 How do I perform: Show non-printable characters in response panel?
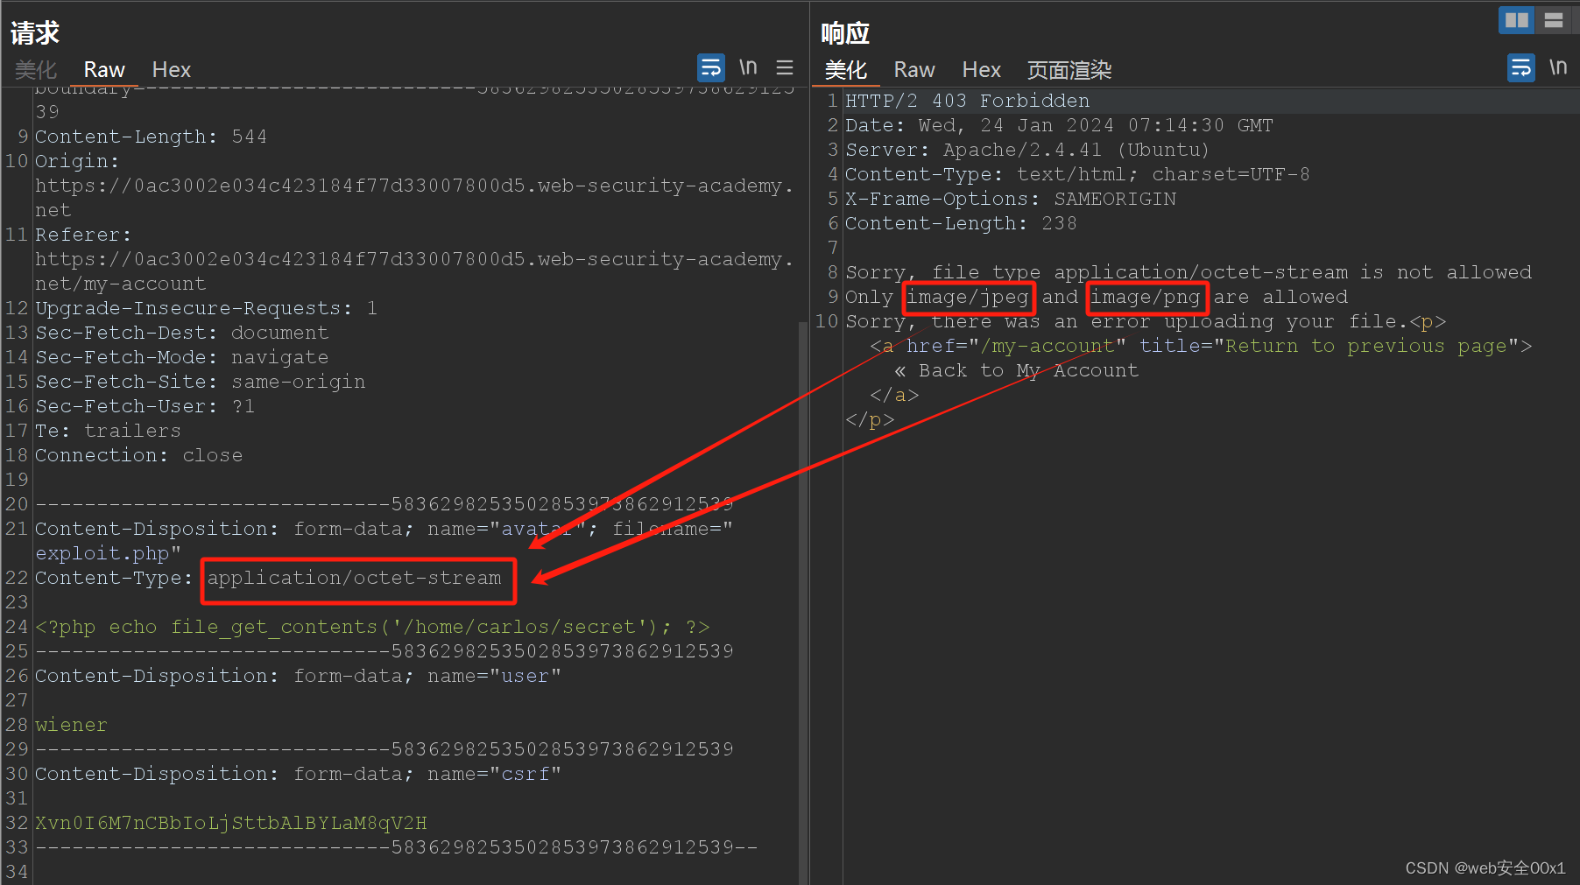[x=1558, y=67]
